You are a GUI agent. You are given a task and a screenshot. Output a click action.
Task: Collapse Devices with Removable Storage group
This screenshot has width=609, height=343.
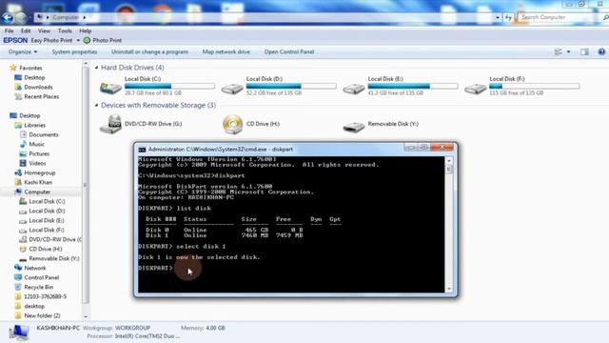click(96, 106)
